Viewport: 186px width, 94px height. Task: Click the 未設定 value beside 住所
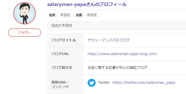click(65, 15)
